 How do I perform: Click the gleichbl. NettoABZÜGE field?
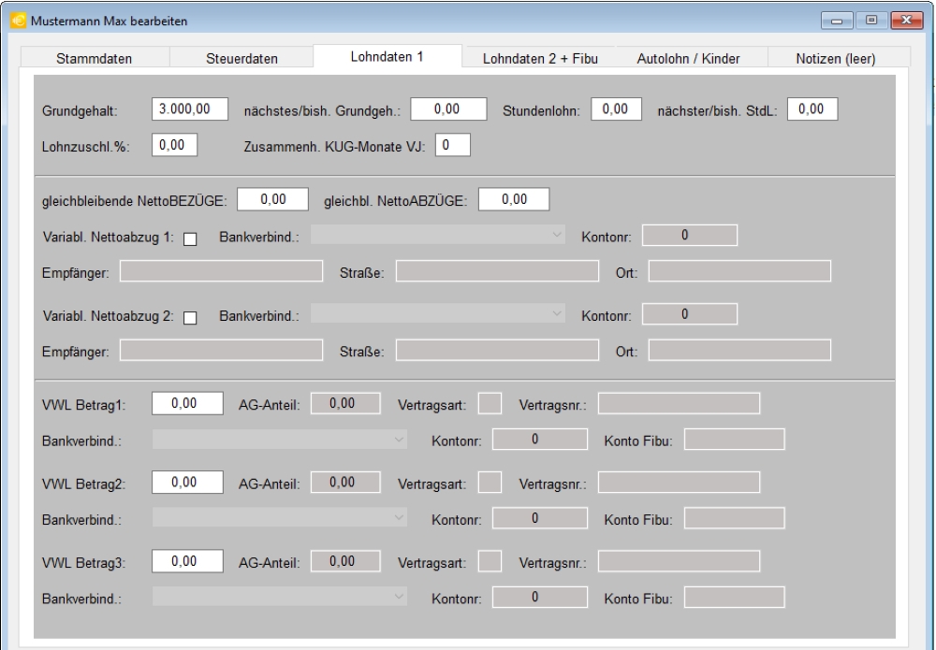(514, 199)
